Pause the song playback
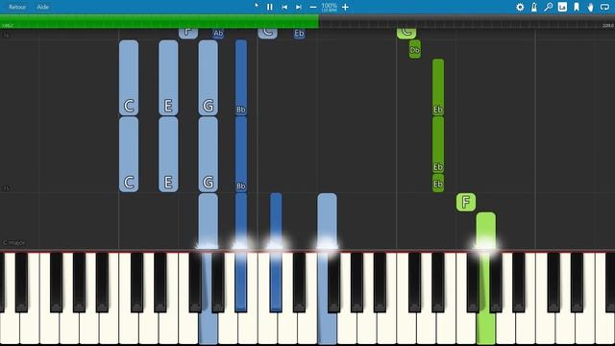Image resolution: width=615 pixels, height=346 pixels. [270, 7]
